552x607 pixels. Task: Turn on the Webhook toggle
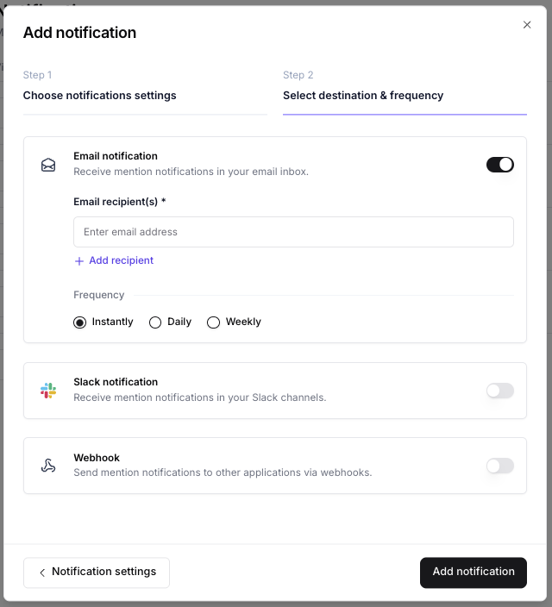(x=500, y=466)
